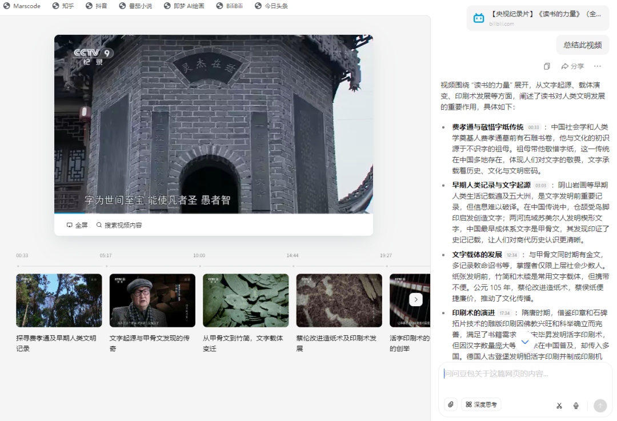617x421 pixels.
Task: Click the scissors screenshot icon
Action: [559, 405]
